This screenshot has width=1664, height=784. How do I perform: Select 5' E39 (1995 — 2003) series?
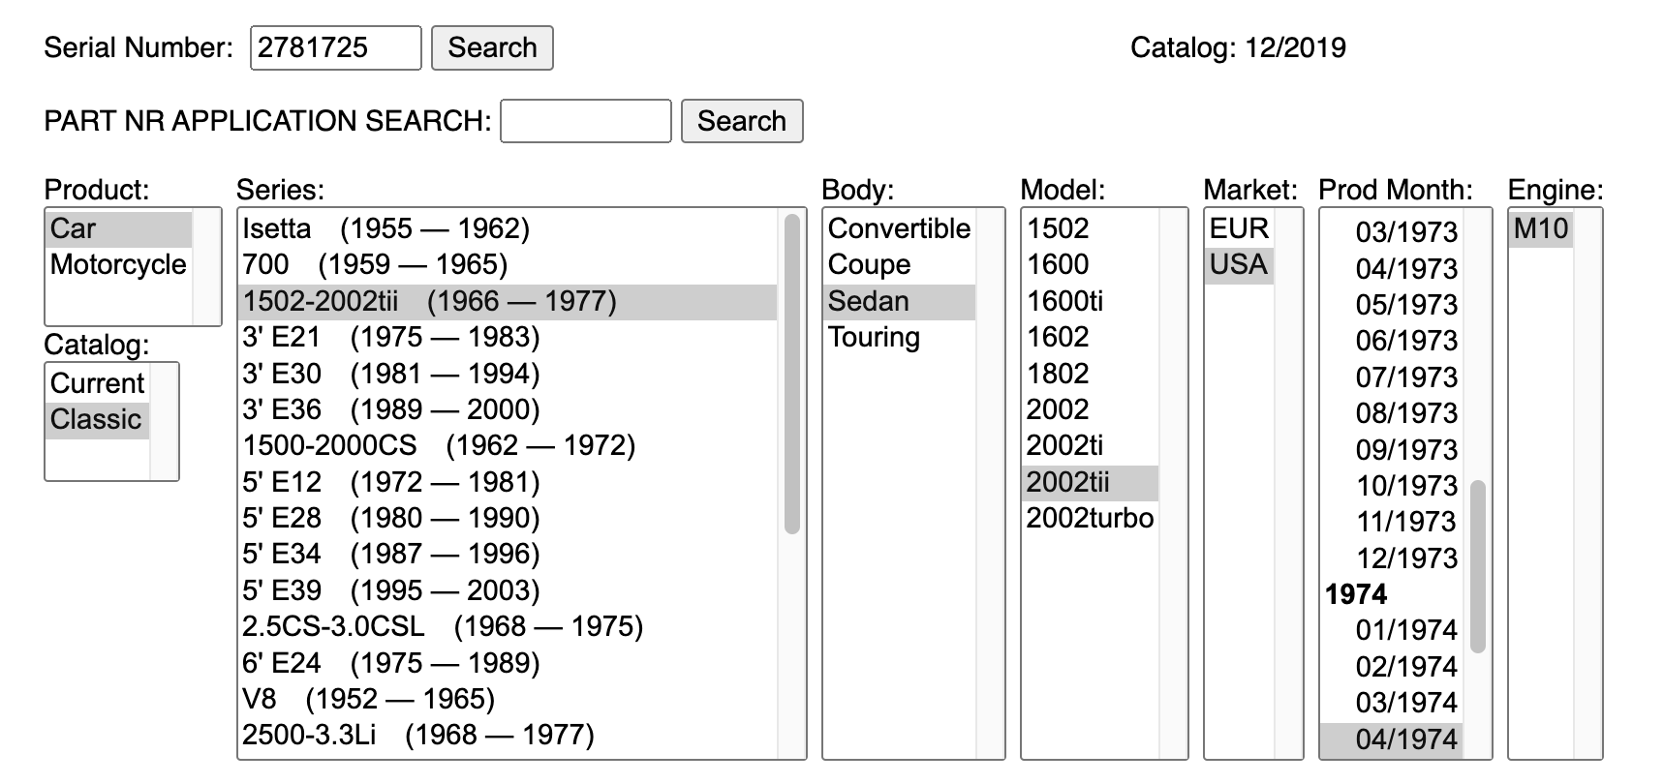pyautogui.click(x=390, y=590)
